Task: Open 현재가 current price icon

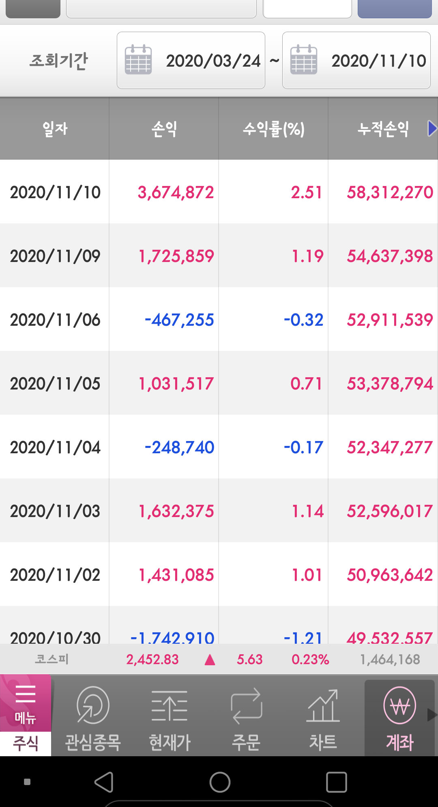Action: click(170, 706)
